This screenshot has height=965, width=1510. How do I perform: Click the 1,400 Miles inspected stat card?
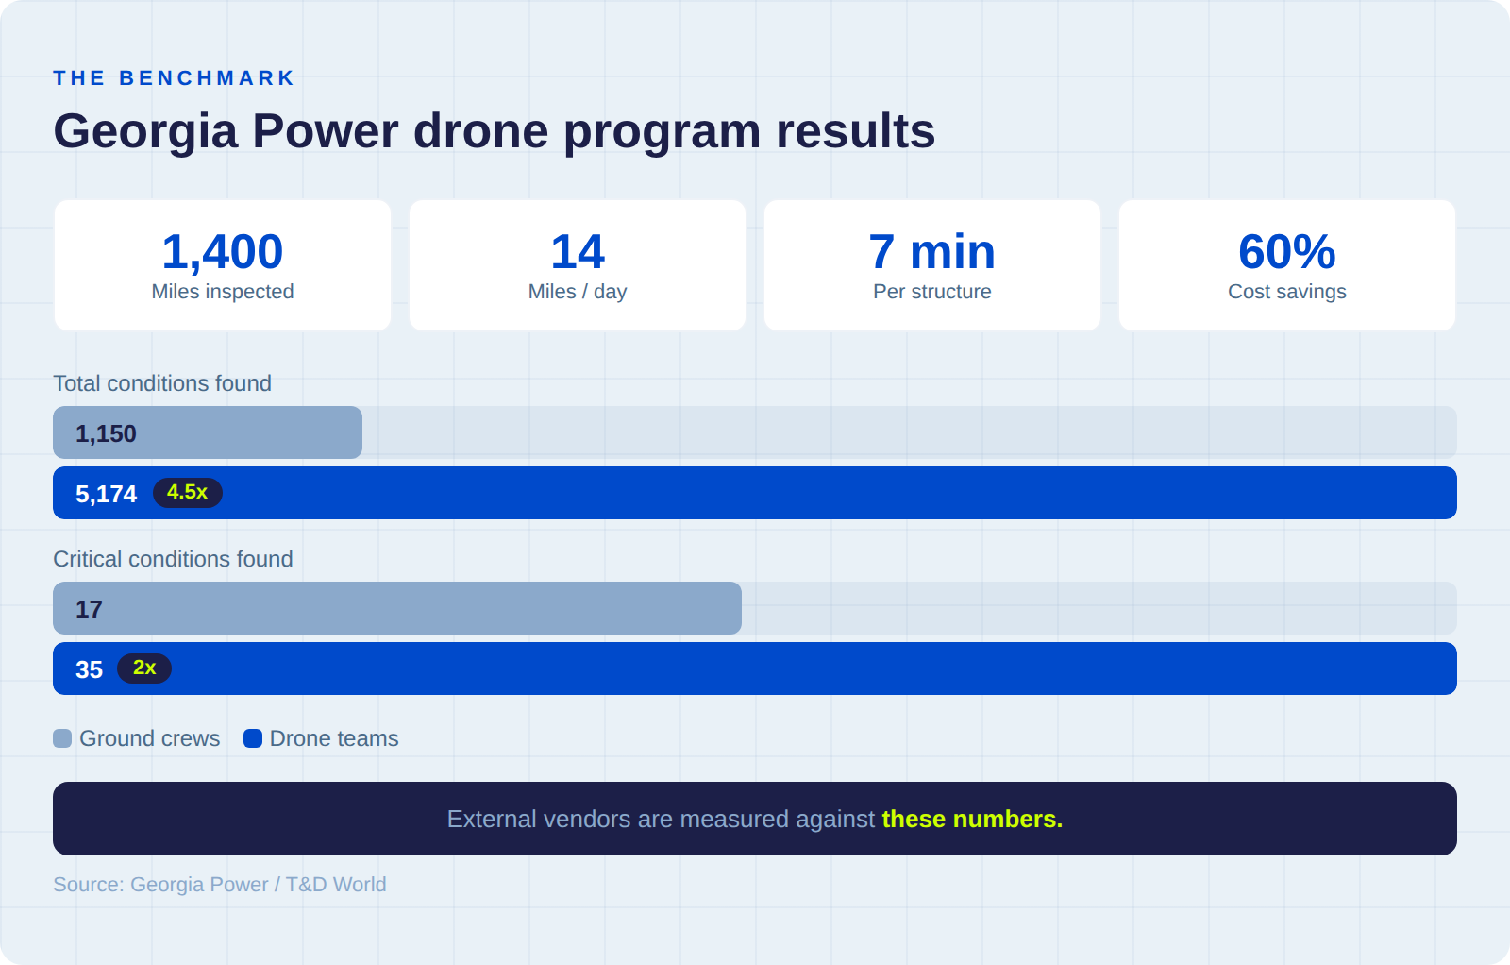coord(222,264)
